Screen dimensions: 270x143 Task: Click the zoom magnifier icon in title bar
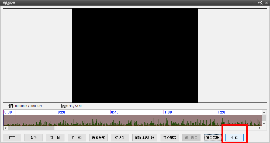click(261, 3)
